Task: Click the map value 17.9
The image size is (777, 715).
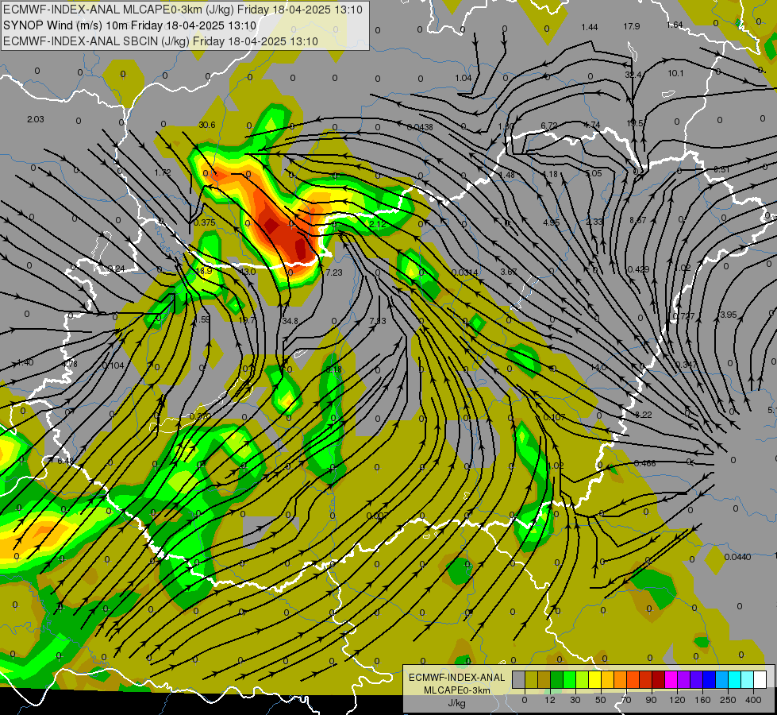Action: (632, 26)
